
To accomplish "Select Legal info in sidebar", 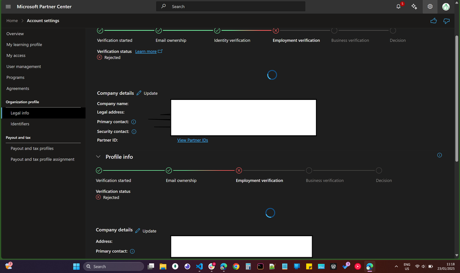I will point(43,113).
